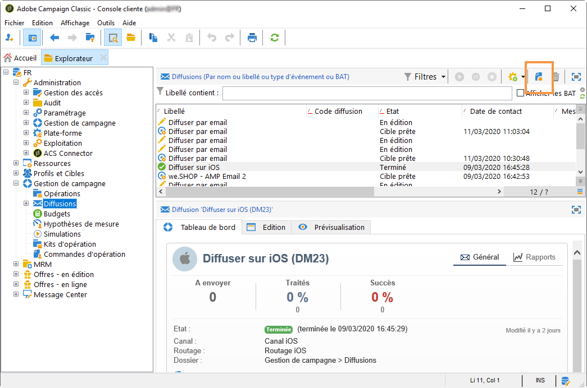
Task: Select the Diffuser sur iOS row
Action: [x=366, y=168]
